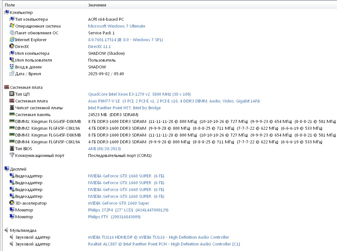
Task: Click the Чипсет системной платы icon
Action: [x=12, y=108]
